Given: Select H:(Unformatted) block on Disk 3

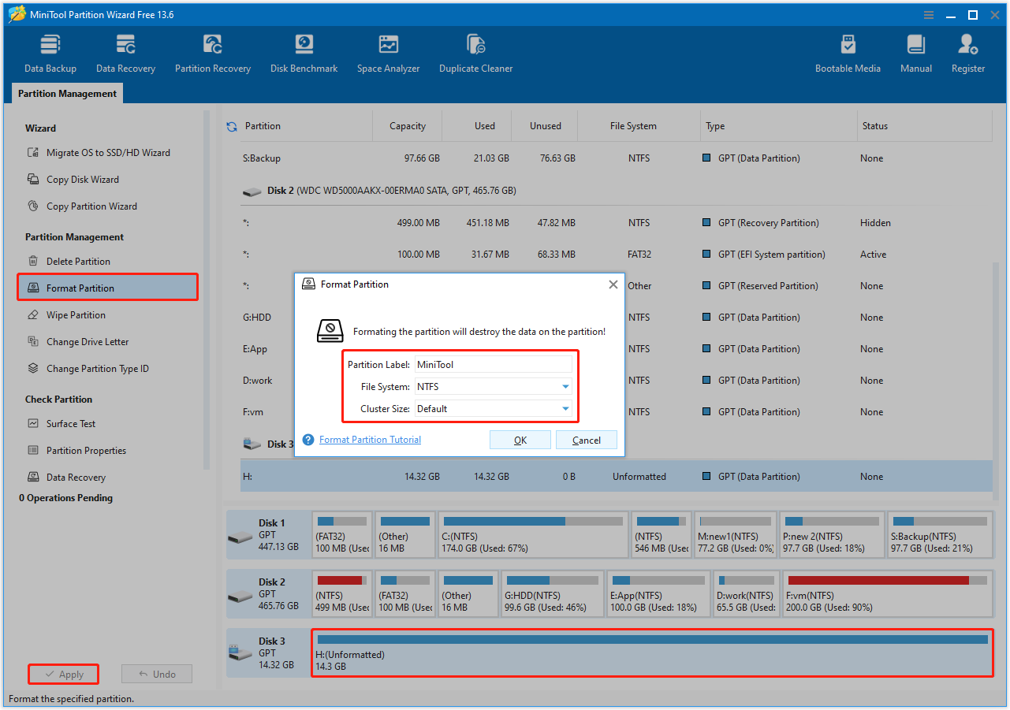Looking at the screenshot, I should point(652,653).
